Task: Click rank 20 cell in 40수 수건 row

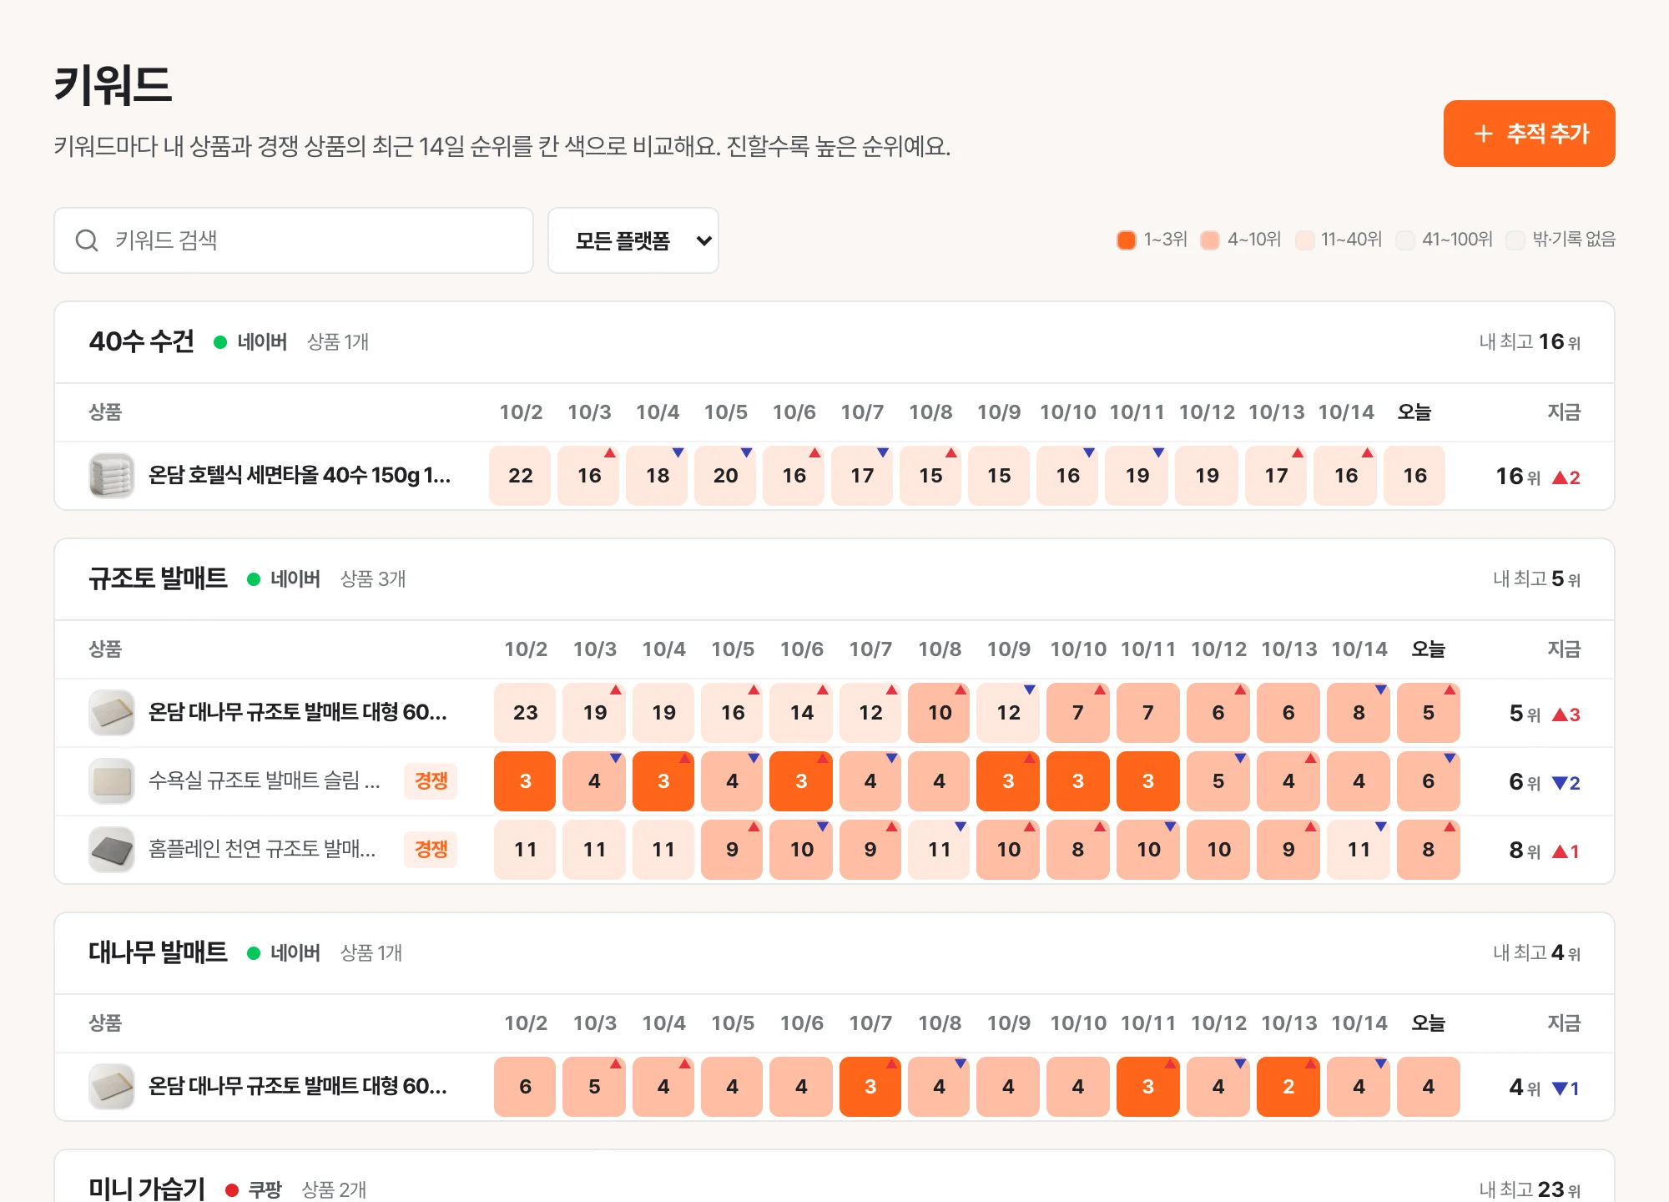Action: point(725,476)
